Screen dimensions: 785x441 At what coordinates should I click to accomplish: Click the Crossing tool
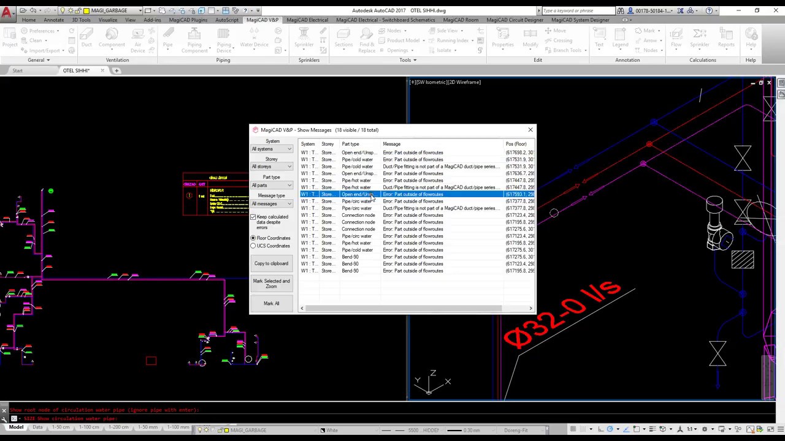558,40
